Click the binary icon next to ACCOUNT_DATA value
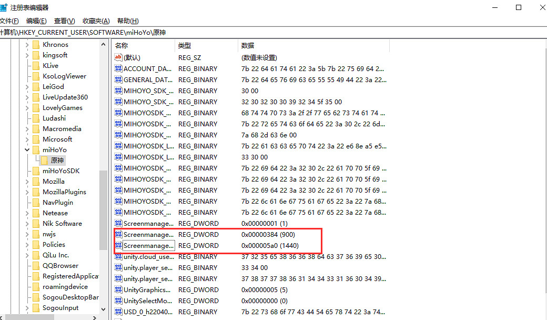547x320 pixels. point(118,69)
